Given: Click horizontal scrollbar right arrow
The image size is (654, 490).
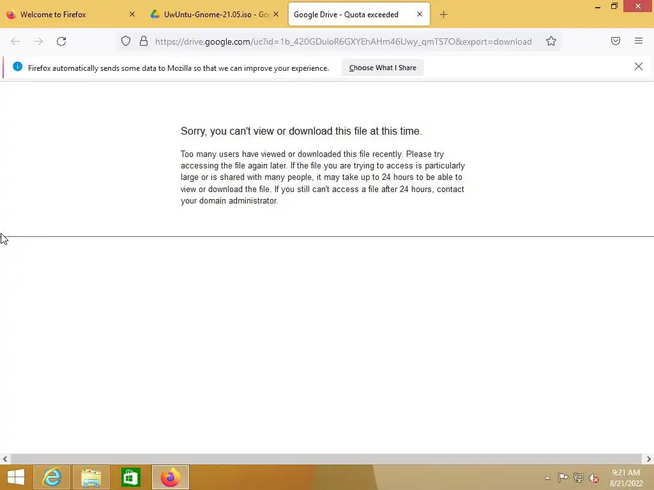Looking at the screenshot, I should (649, 459).
